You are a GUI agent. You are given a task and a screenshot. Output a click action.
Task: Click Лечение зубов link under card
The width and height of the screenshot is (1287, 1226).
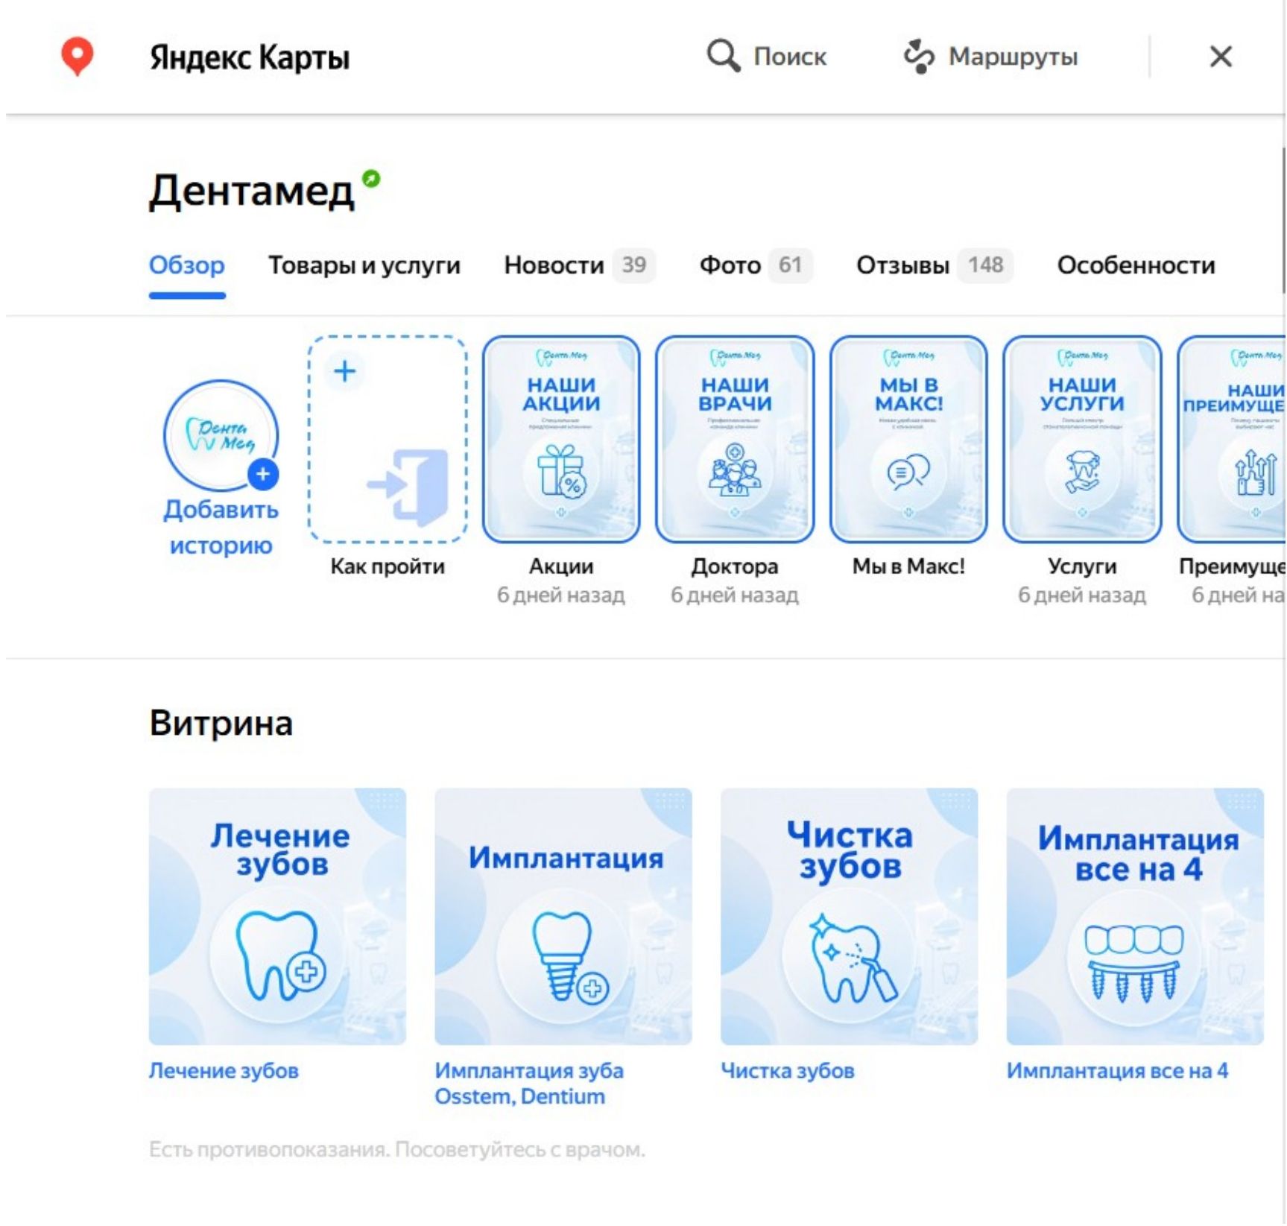224,1070
